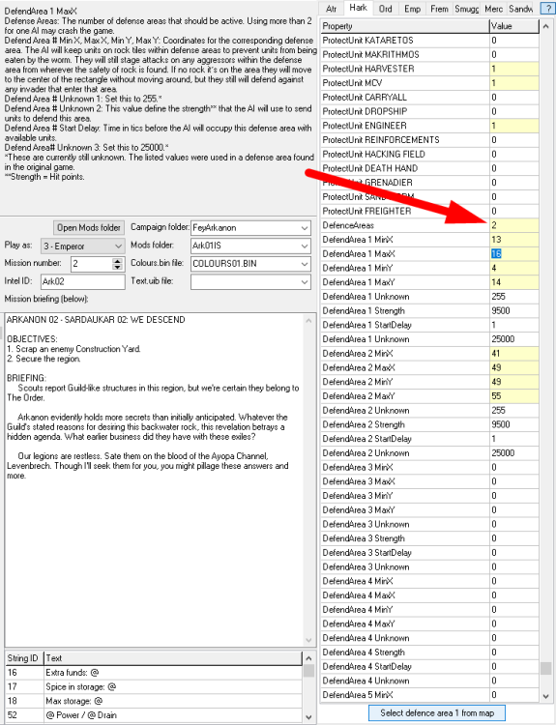Select the DefendArea 2 MaxY value 55
The width and height of the screenshot is (556, 725).
(x=513, y=395)
